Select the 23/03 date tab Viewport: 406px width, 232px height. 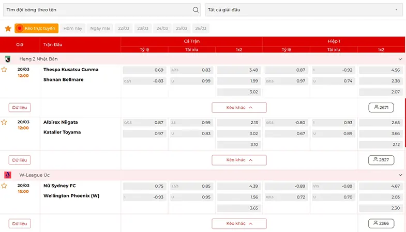pyautogui.click(x=143, y=28)
